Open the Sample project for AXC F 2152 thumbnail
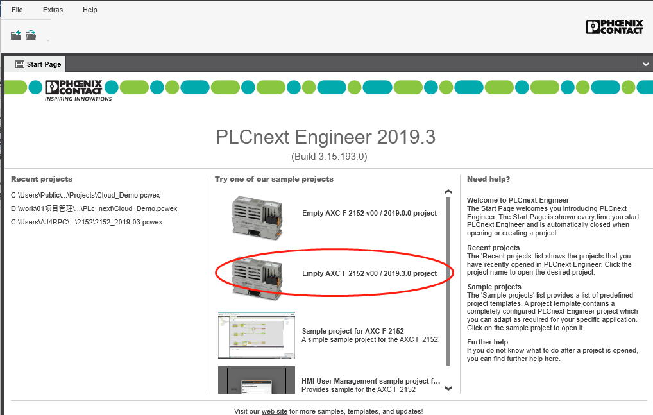This screenshot has height=415, width=653. [256, 334]
